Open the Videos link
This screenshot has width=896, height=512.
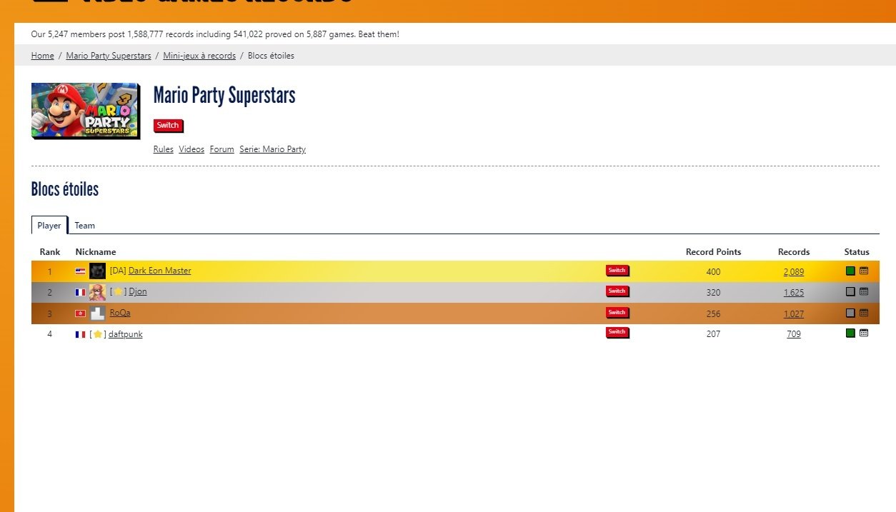pos(191,149)
